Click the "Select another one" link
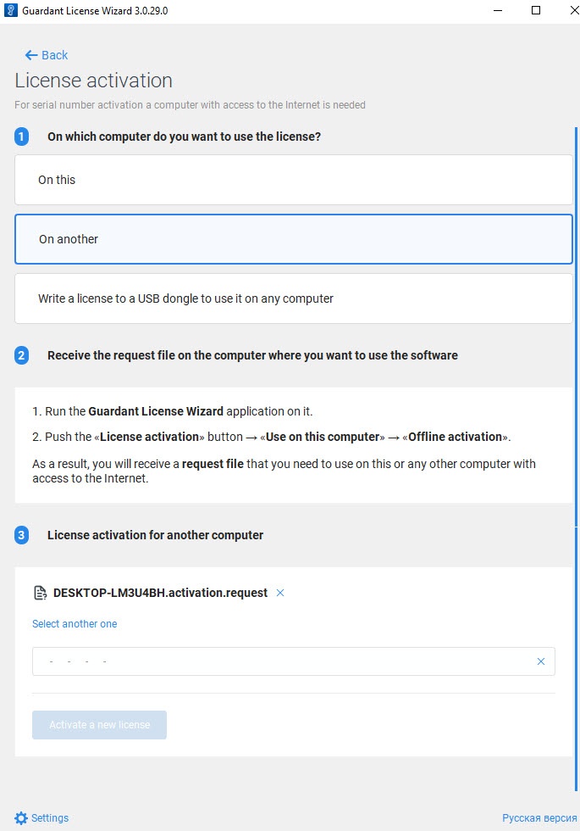The height and width of the screenshot is (831, 580). click(75, 624)
